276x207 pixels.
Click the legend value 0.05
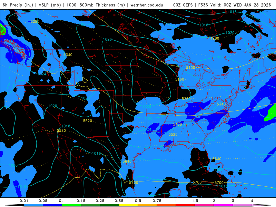click(43, 201)
